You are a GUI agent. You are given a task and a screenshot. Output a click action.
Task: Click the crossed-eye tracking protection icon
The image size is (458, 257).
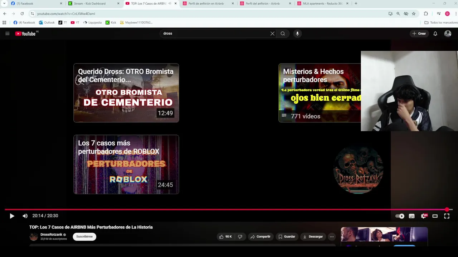(406, 14)
